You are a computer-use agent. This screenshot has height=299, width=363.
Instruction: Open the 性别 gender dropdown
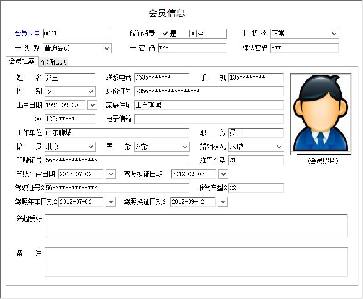click(x=91, y=92)
